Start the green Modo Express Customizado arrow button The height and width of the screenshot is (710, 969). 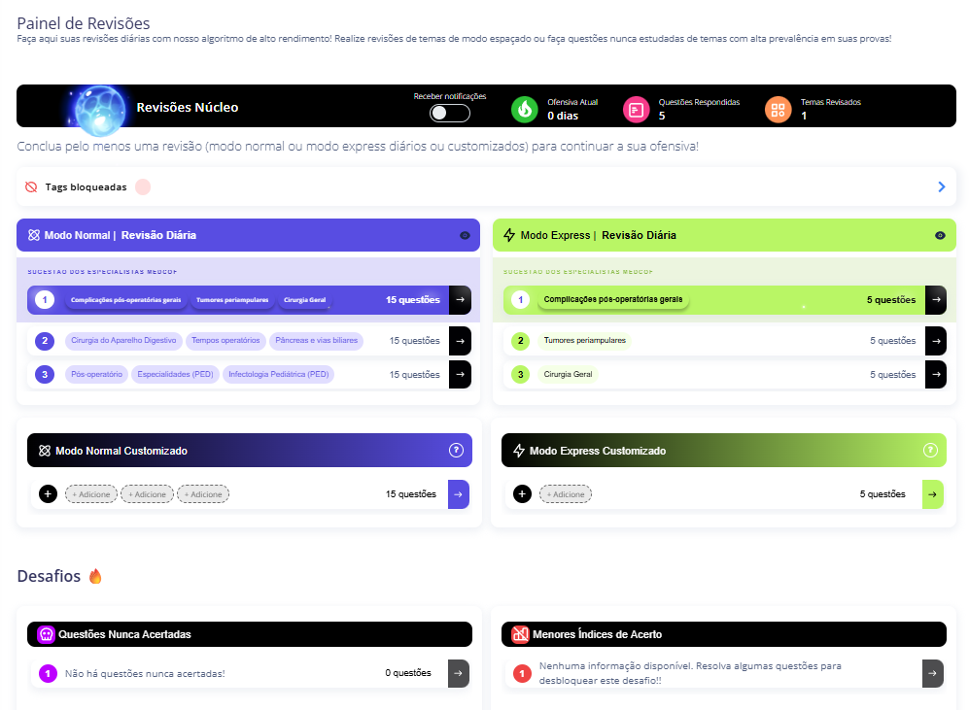(x=933, y=494)
